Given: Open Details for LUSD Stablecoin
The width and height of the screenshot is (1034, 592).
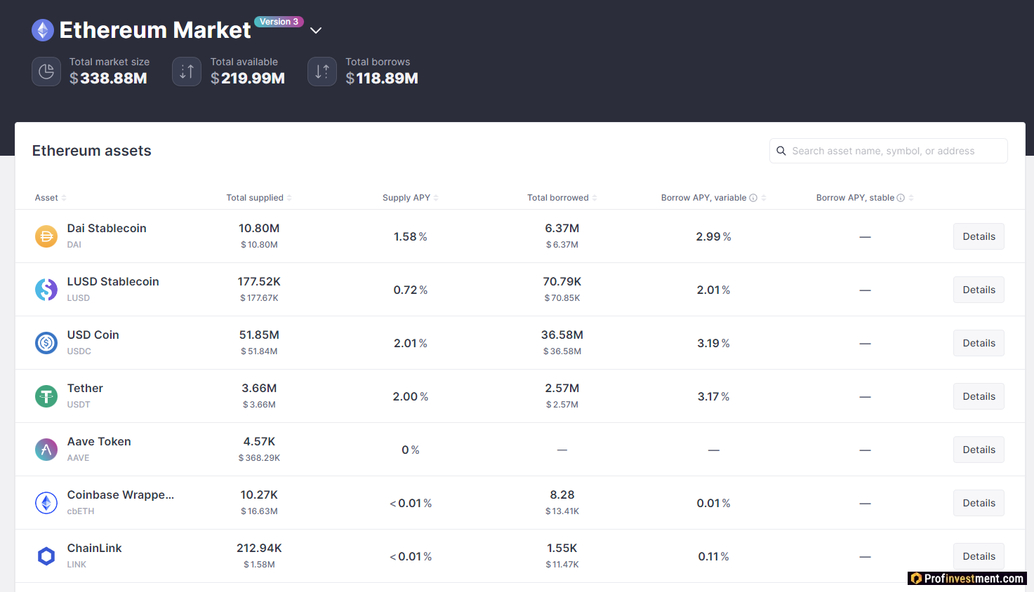Looking at the screenshot, I should click(x=979, y=290).
